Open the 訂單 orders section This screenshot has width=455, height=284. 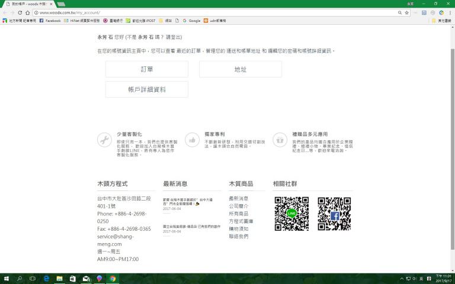146,69
